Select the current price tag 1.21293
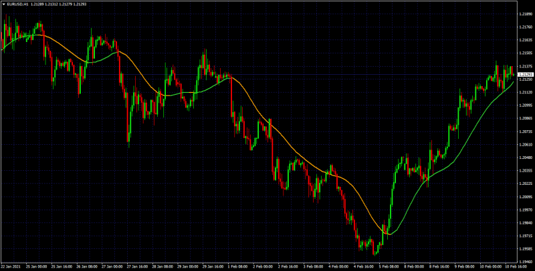This screenshot has width=535, height=271. click(526, 75)
